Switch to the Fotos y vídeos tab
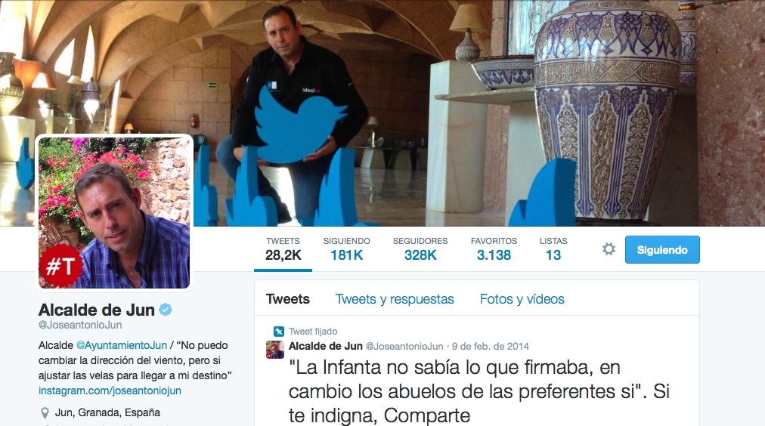The image size is (765, 426). (522, 299)
